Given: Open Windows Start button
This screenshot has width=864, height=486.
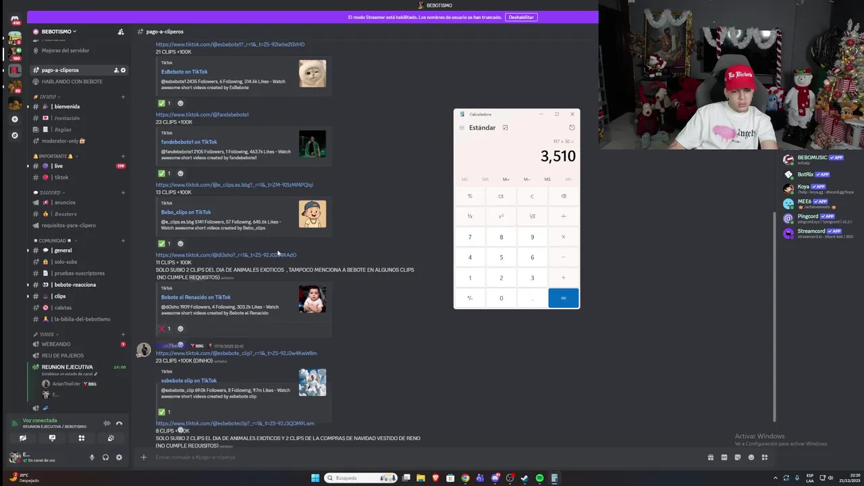Looking at the screenshot, I should tap(315, 478).
